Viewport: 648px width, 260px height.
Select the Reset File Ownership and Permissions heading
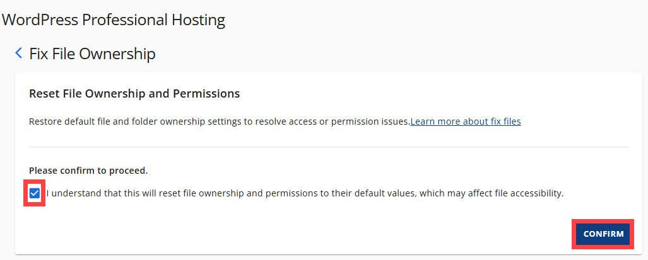134,94
